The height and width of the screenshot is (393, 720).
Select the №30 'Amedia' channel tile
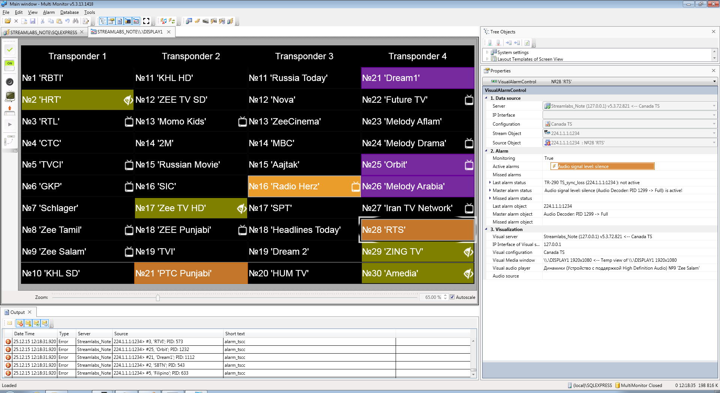coord(417,273)
